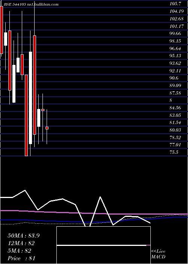Image resolution: width=188 pixels, height=264 pixels.
Task: Select the 77.01 price axis label
Action: [x=176, y=145]
